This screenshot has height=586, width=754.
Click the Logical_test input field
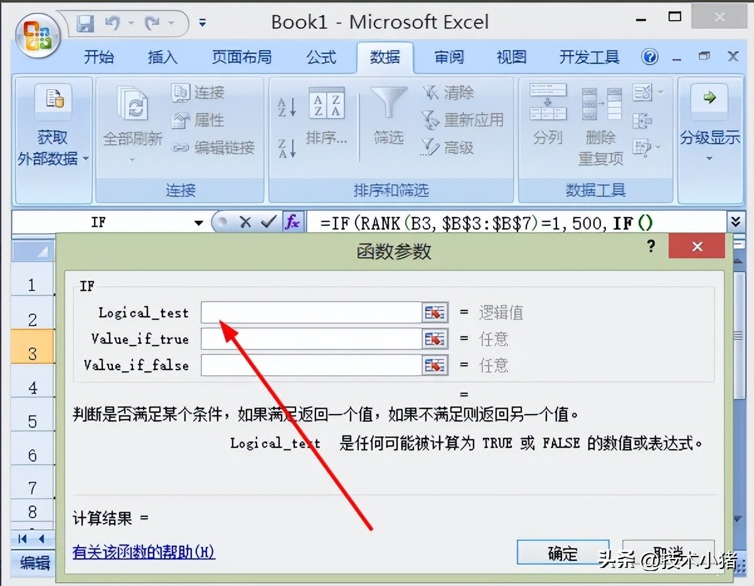pos(311,312)
